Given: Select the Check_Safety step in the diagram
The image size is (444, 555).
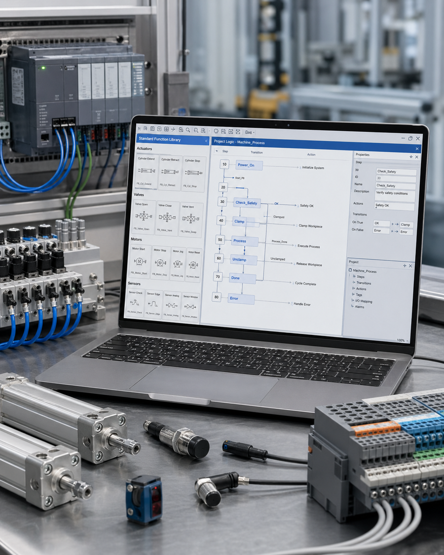Looking at the screenshot, I should (x=247, y=203).
